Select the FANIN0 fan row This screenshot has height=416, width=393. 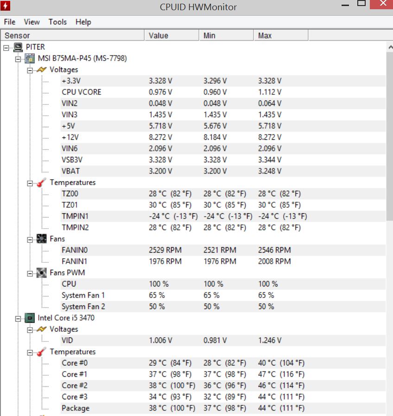pyautogui.click(x=222, y=250)
